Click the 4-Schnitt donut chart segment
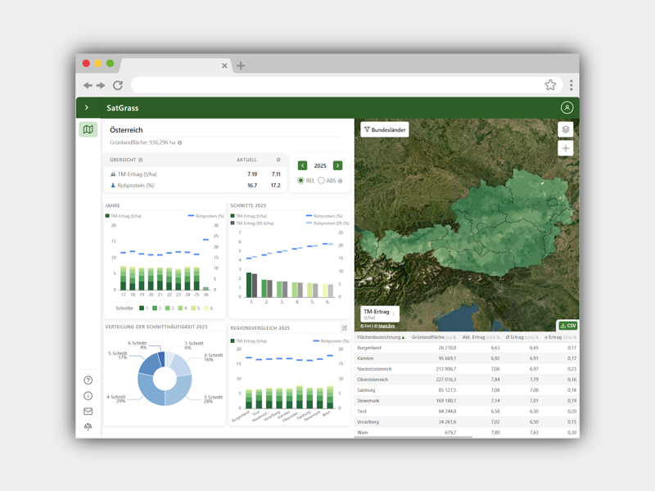655x491 pixels. click(x=148, y=390)
